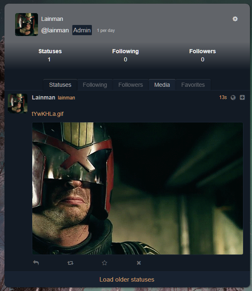Click the @lainman handle in the header
252x291 pixels.
(55, 30)
